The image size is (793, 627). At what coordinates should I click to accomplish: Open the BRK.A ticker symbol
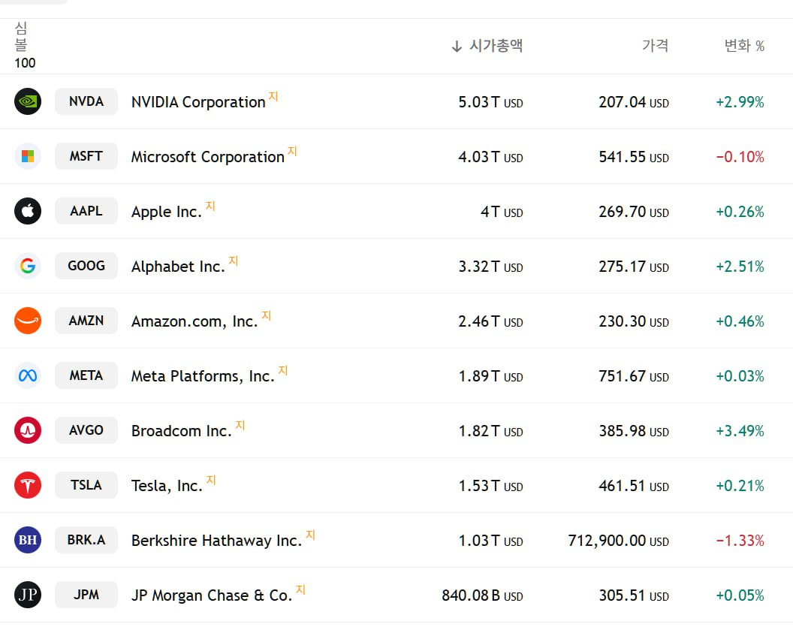click(x=86, y=540)
